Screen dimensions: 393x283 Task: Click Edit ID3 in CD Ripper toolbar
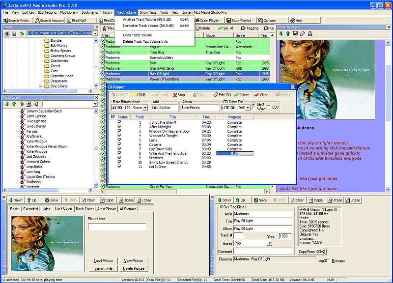[222, 95]
